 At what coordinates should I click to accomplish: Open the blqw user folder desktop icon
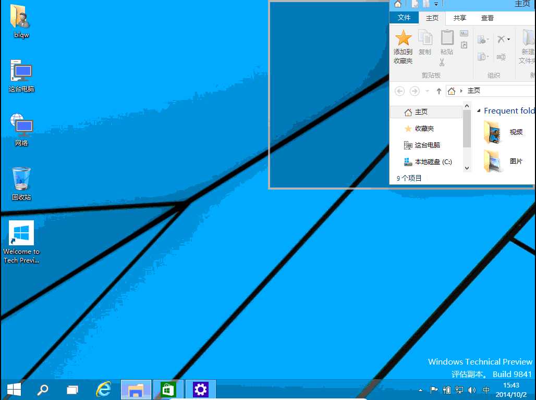pyautogui.click(x=21, y=21)
